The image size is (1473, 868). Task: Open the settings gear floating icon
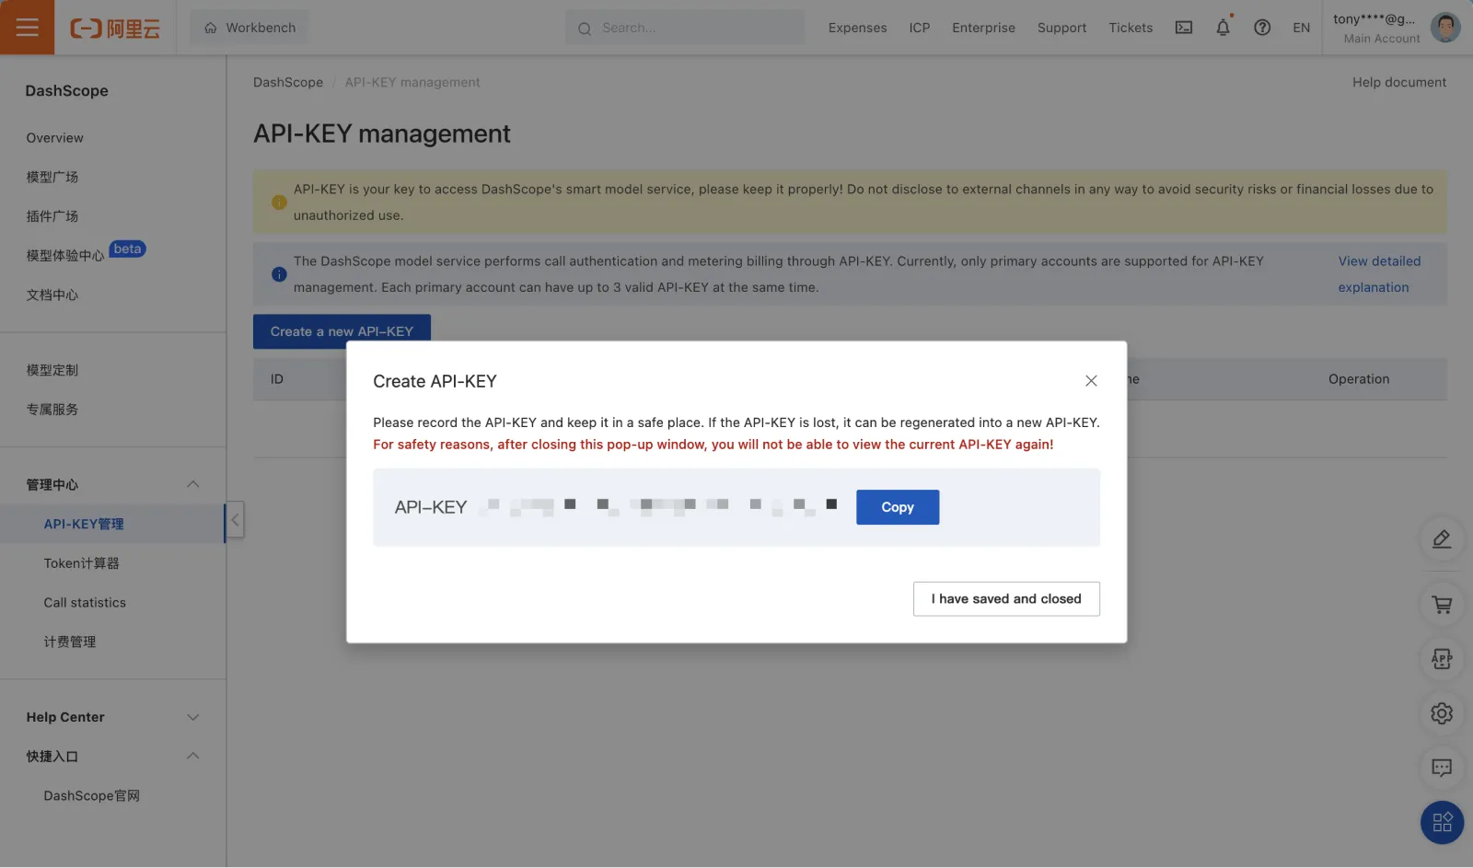point(1442,713)
